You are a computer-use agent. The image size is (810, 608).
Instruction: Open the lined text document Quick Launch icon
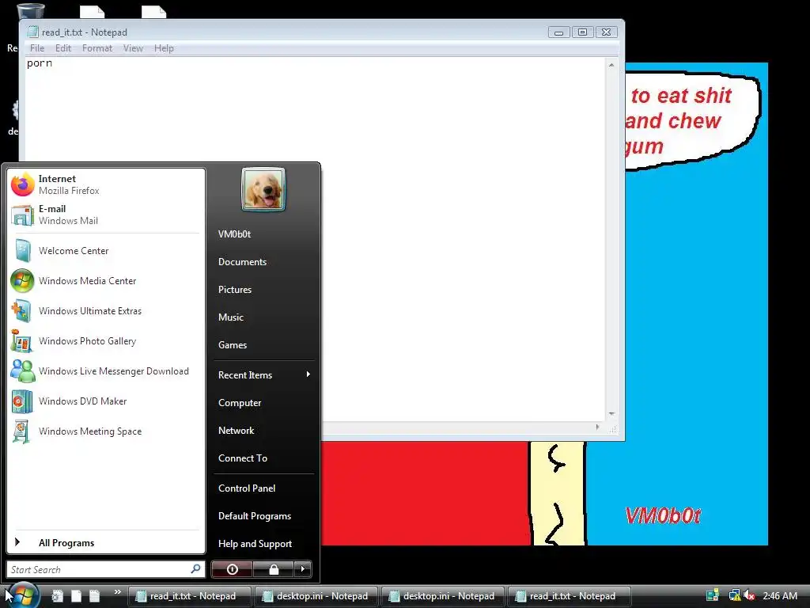(94, 596)
